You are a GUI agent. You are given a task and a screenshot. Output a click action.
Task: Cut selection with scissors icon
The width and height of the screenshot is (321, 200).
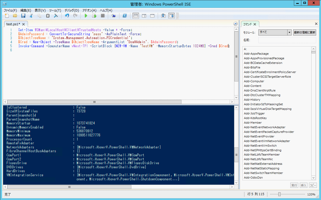pos(31,16)
